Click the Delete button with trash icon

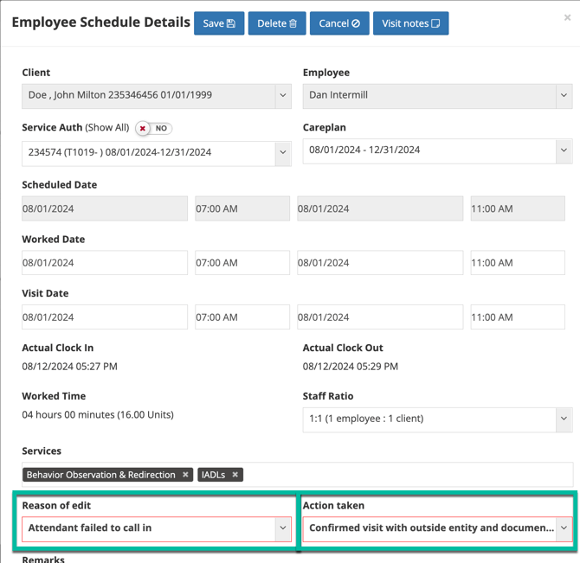[x=277, y=23]
